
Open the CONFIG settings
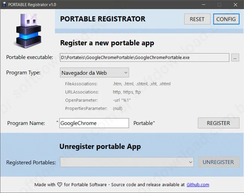pyautogui.click(x=226, y=19)
